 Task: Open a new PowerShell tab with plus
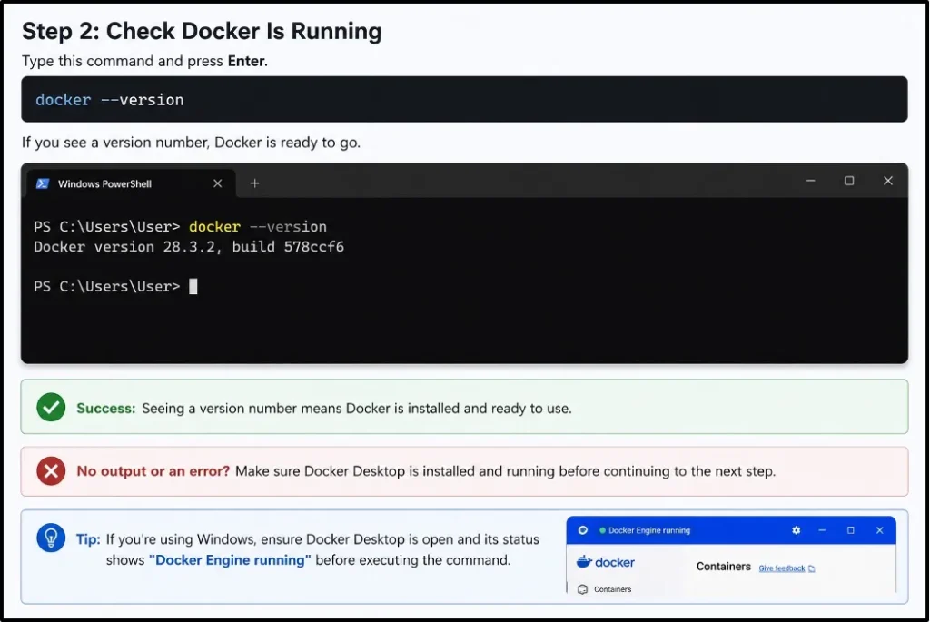[254, 183]
